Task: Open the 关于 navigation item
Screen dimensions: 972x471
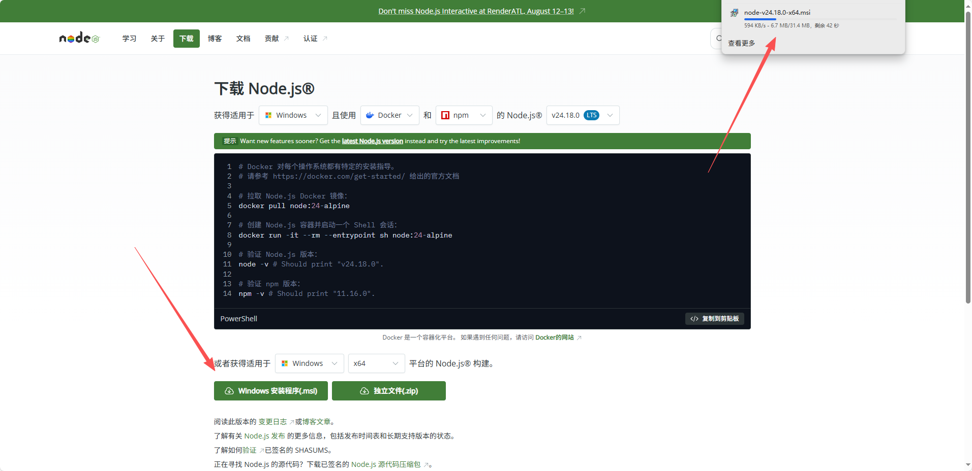Action: point(158,39)
